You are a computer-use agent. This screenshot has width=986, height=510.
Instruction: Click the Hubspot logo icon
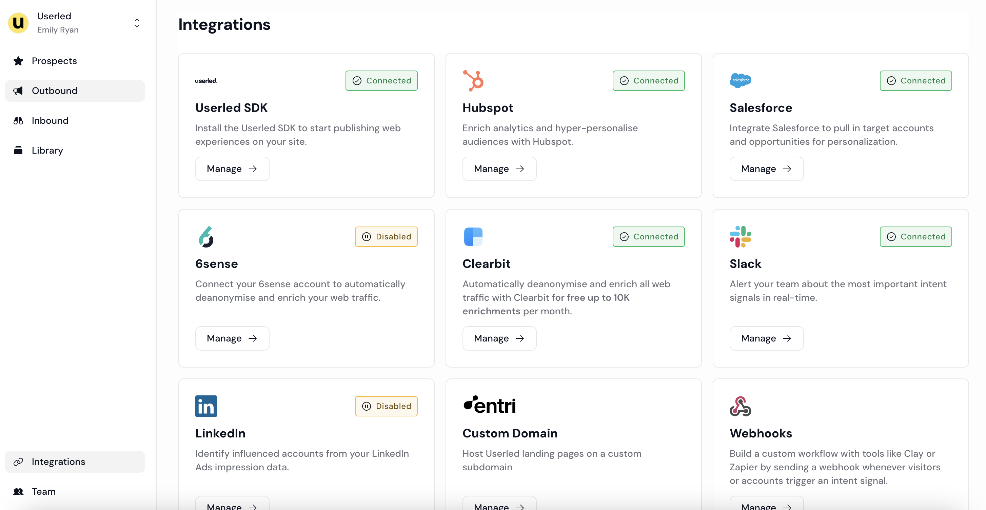(x=473, y=80)
